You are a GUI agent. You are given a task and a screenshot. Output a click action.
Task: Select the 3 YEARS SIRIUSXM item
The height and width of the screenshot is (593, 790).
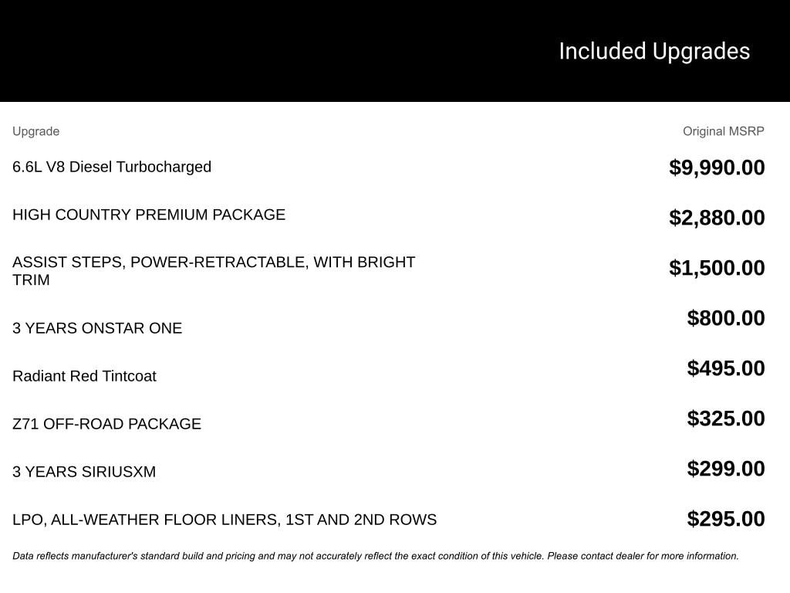[84, 472]
